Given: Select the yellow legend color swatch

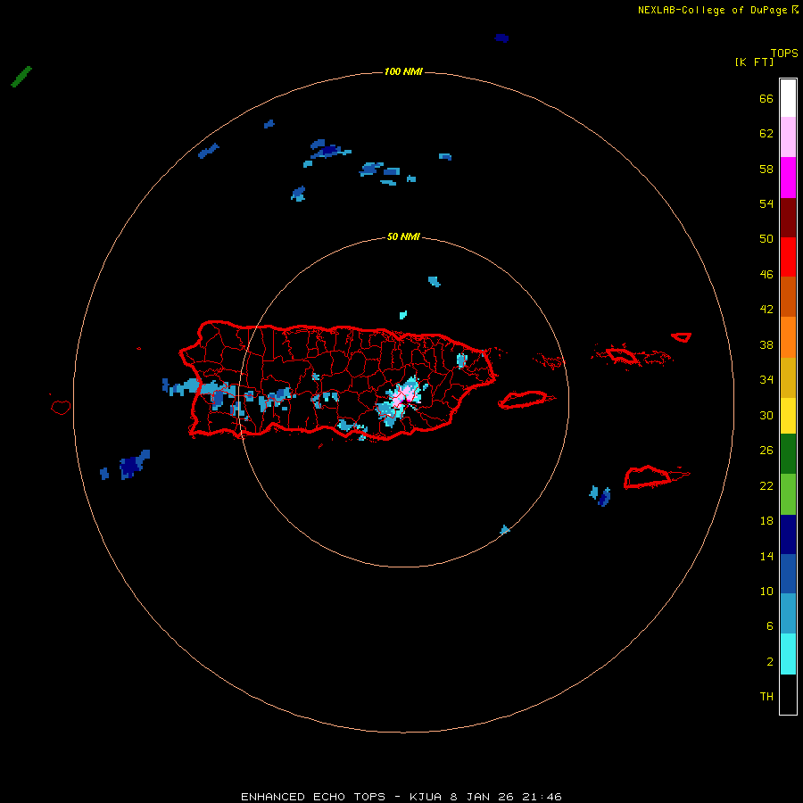Looking at the screenshot, I should point(788,415).
